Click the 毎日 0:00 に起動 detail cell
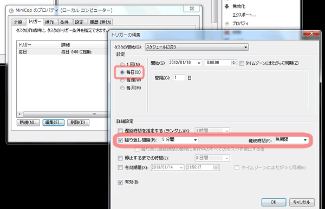 pos(76,52)
